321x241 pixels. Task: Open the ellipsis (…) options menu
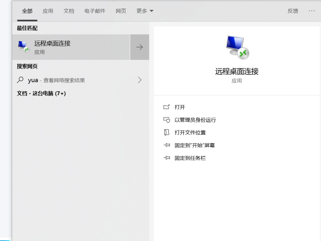[312, 11]
